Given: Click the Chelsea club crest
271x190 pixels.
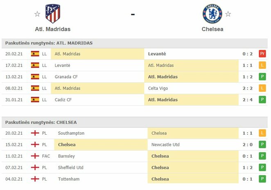Looking at the screenshot, I should coord(212,14).
